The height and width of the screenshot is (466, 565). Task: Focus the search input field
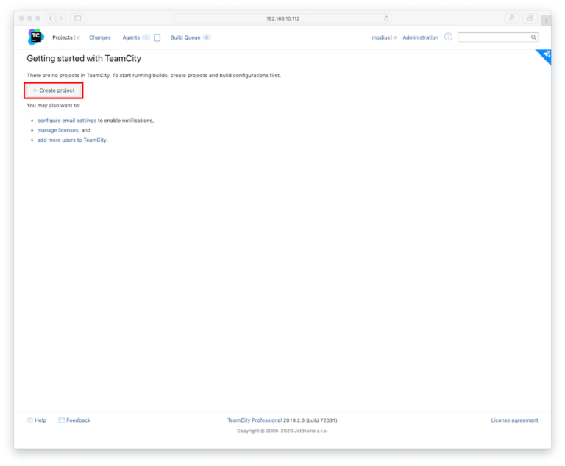point(497,37)
